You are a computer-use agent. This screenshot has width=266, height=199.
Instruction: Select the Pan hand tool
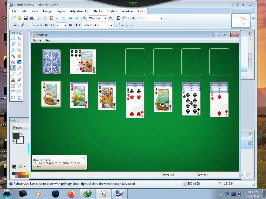[19, 56]
